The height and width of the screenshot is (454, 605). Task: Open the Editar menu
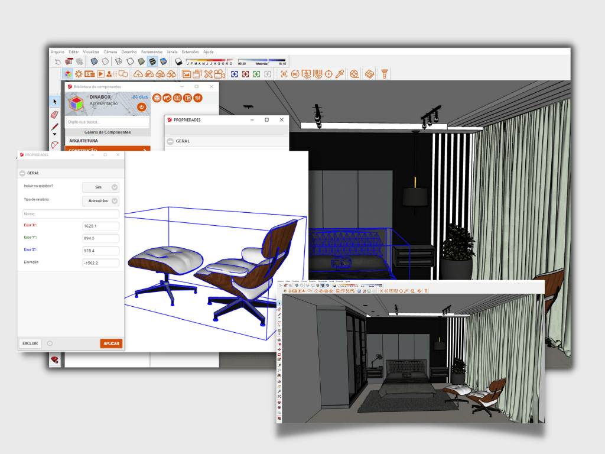[74, 52]
